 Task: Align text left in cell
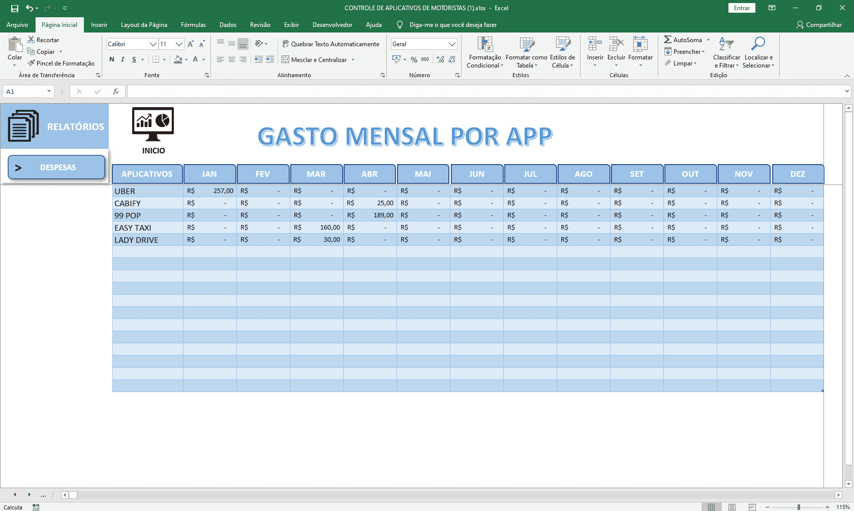[x=220, y=59]
